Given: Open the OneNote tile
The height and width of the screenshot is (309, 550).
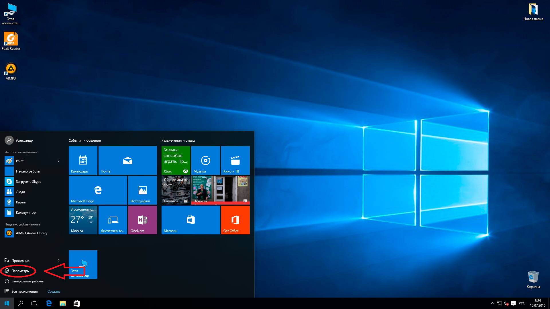Looking at the screenshot, I should click(142, 220).
